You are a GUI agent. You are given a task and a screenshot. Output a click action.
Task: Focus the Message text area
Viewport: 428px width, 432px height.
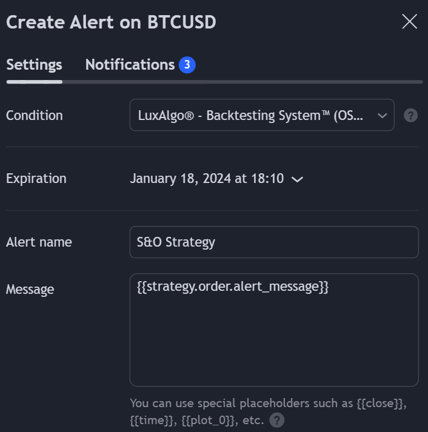pyautogui.click(x=274, y=330)
